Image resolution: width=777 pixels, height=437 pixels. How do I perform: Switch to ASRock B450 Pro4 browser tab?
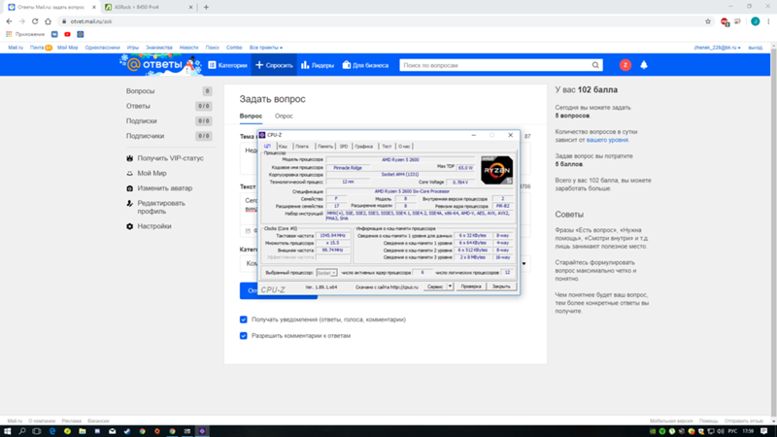pos(147,7)
